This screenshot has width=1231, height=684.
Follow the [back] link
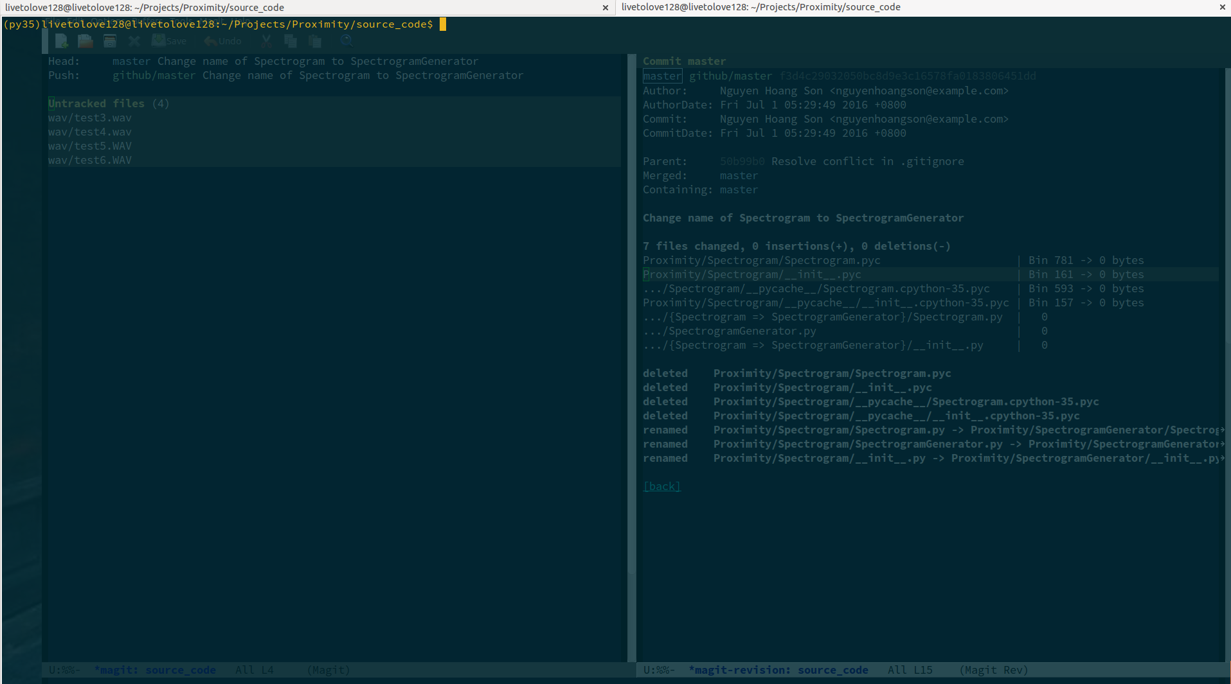tap(662, 486)
